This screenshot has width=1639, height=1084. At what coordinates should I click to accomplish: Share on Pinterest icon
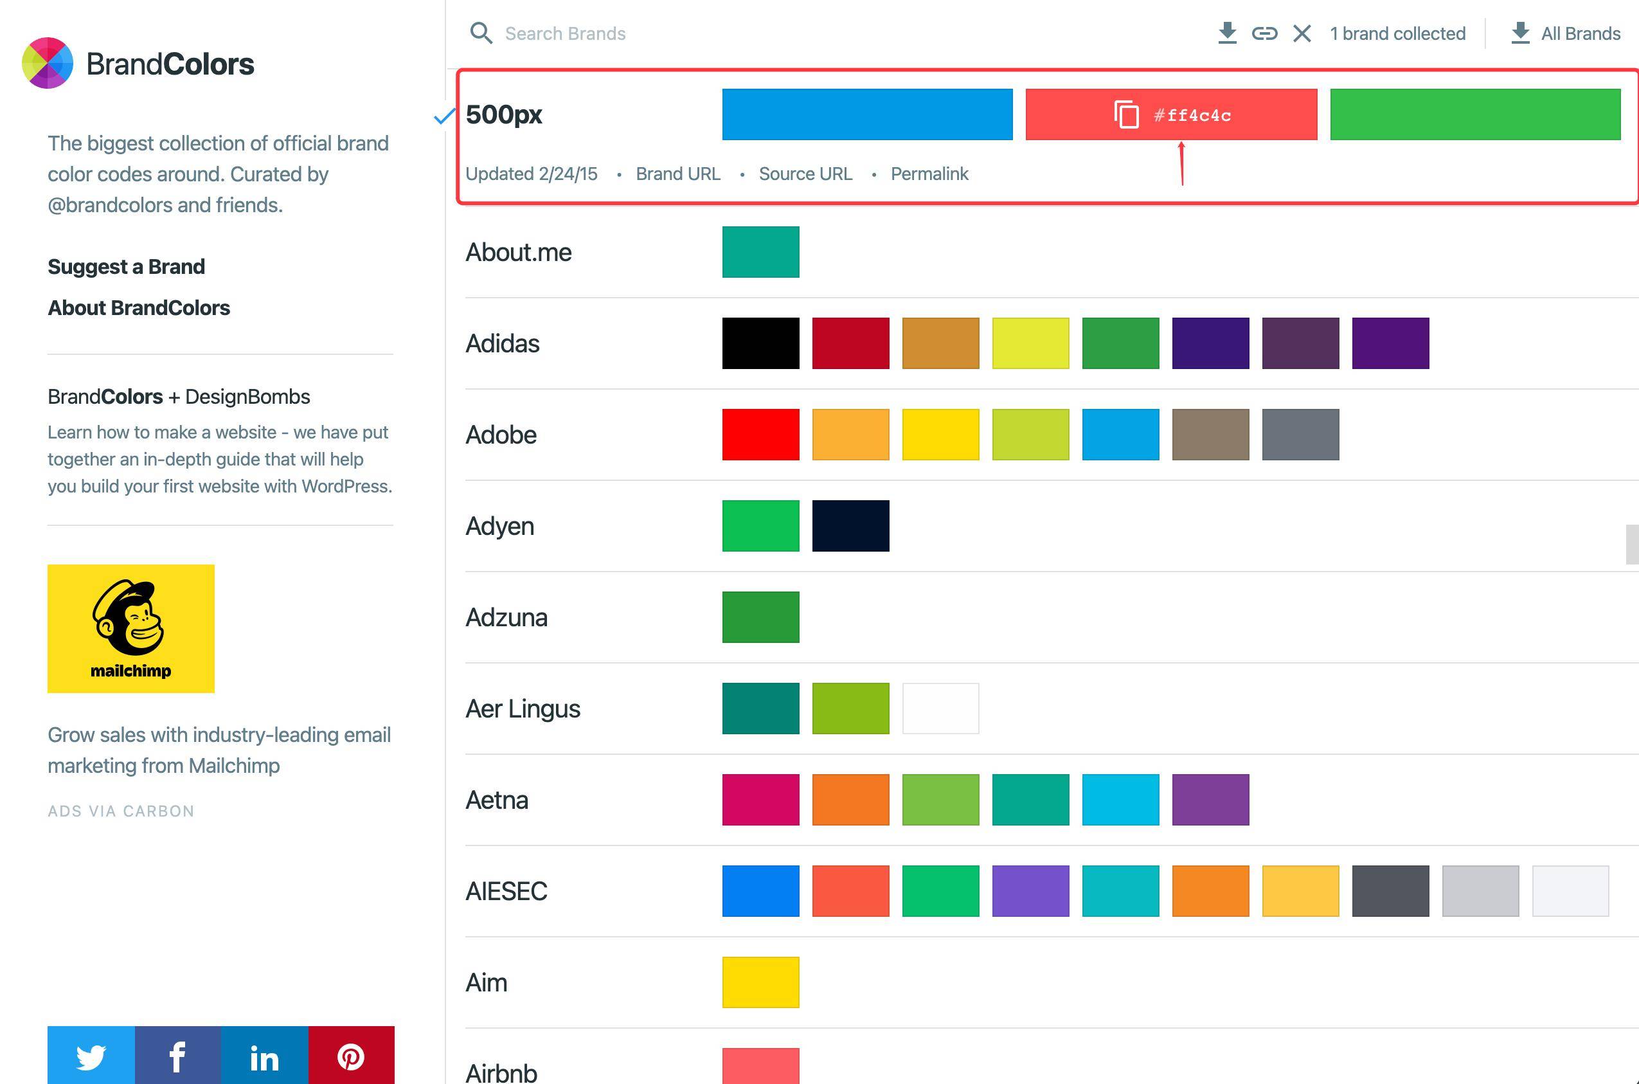[x=351, y=1056]
